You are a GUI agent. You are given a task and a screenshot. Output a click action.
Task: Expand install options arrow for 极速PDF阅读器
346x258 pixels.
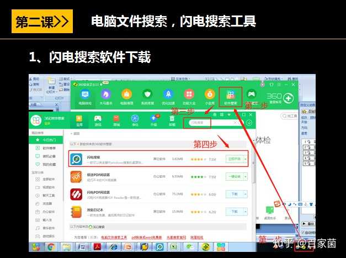point(245,176)
